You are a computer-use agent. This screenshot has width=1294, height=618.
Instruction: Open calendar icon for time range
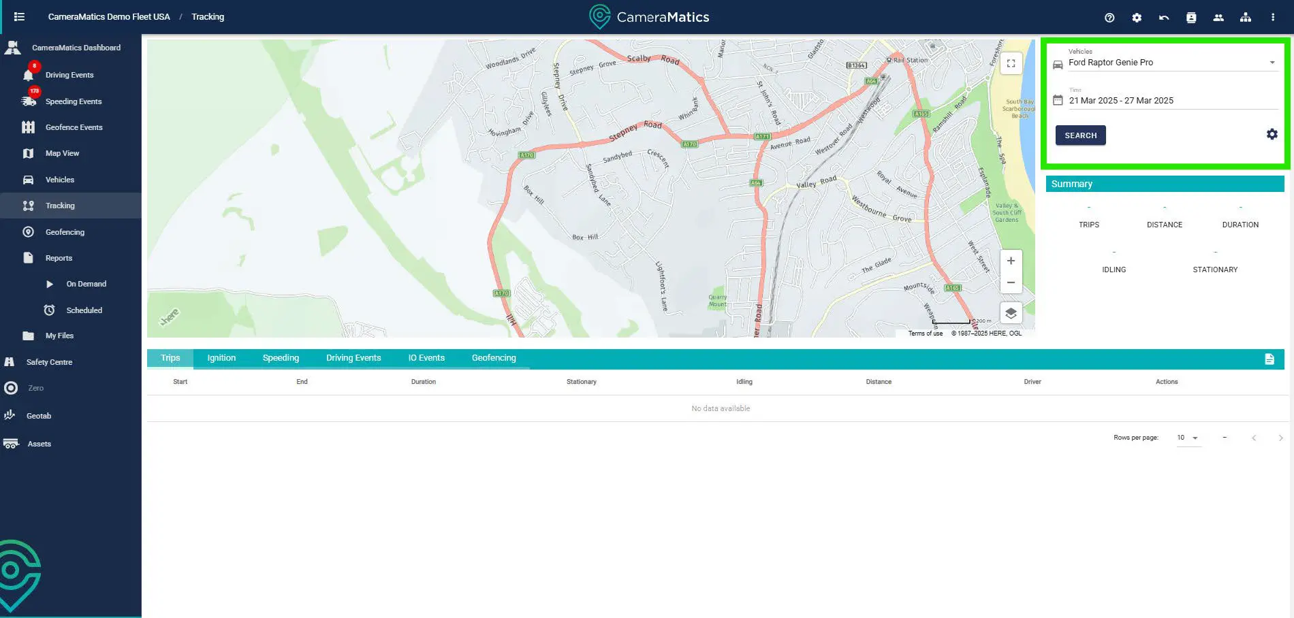pos(1058,100)
